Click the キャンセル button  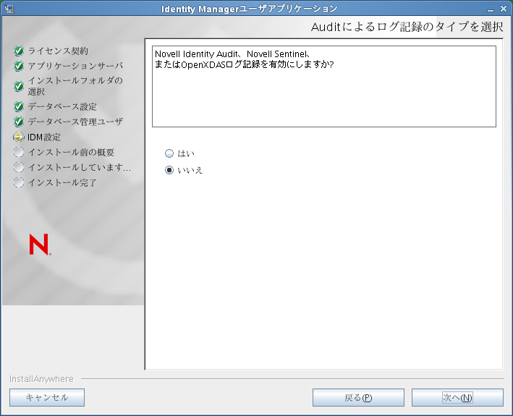pos(47,397)
